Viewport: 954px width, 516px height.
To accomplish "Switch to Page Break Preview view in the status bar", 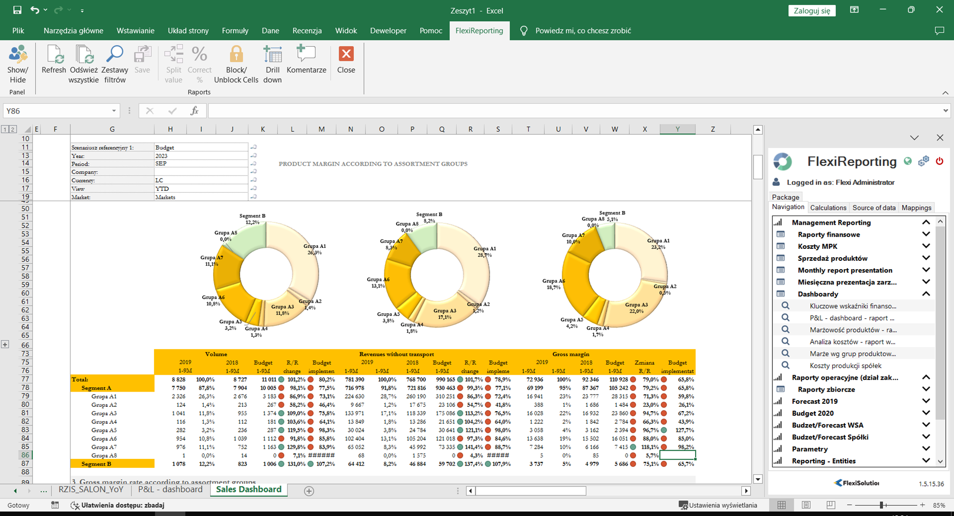I will (830, 505).
